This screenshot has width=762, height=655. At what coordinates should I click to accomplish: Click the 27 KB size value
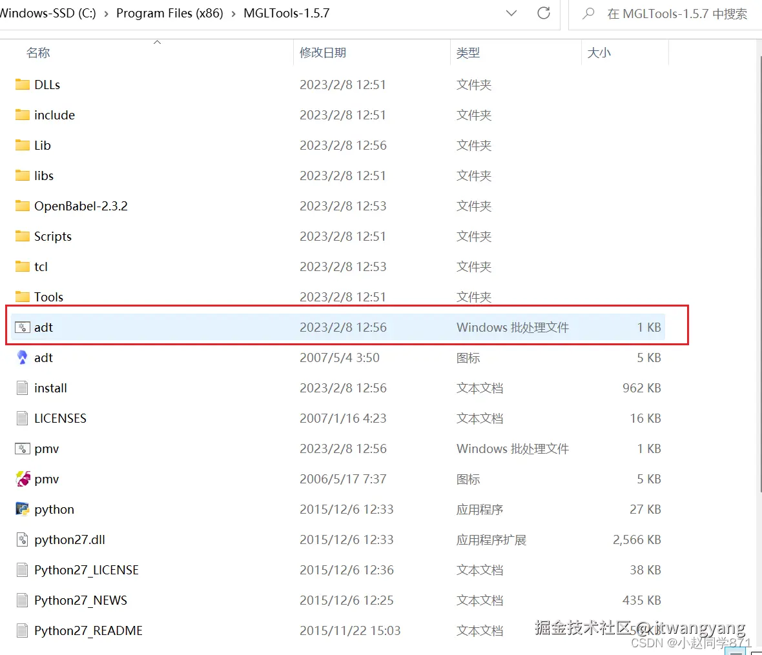(x=645, y=509)
